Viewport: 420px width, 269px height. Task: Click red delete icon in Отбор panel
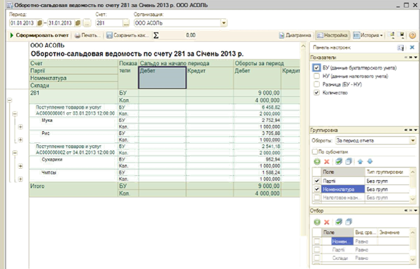326,222
